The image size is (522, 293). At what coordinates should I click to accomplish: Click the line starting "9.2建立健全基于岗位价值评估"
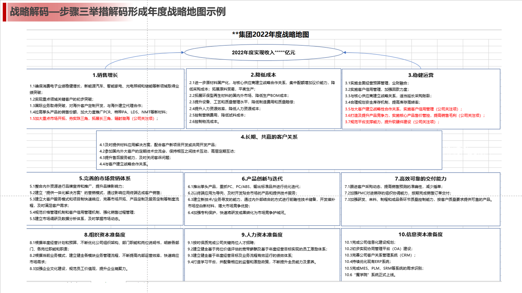(x=258, y=249)
